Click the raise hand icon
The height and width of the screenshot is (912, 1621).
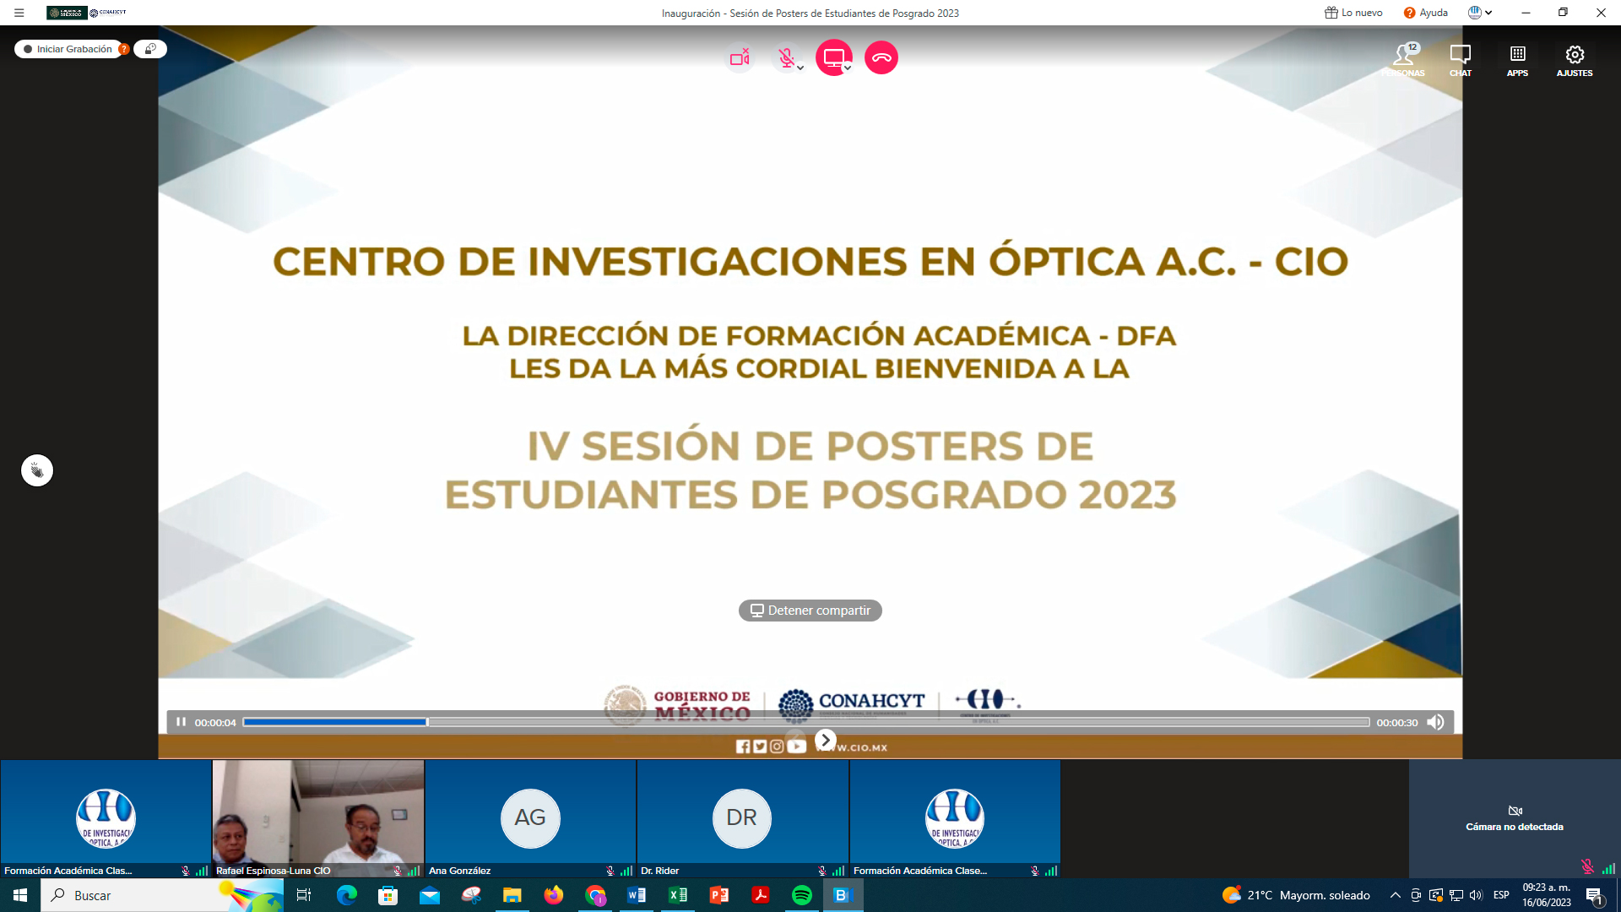37,470
